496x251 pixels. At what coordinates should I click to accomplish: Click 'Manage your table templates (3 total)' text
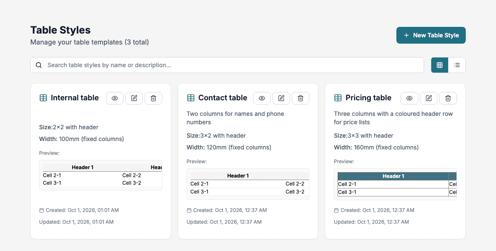tap(90, 42)
